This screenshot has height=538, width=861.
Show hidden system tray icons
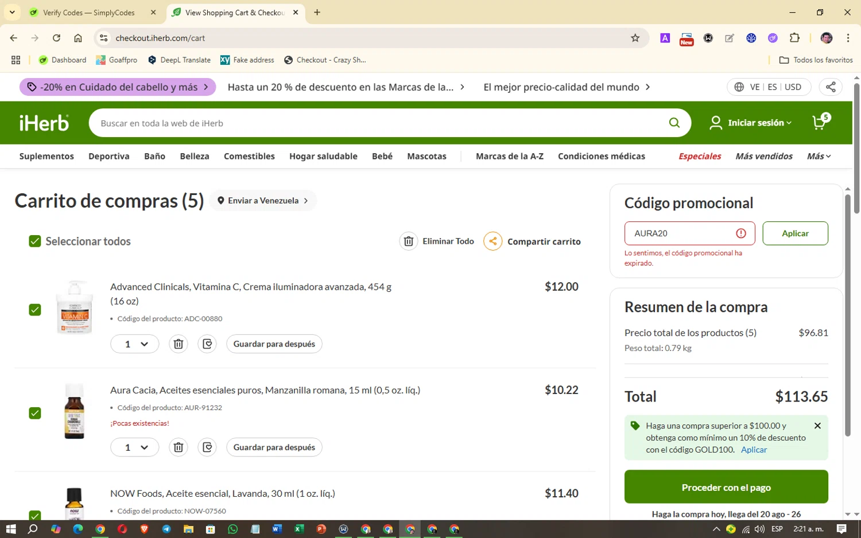pos(716,529)
